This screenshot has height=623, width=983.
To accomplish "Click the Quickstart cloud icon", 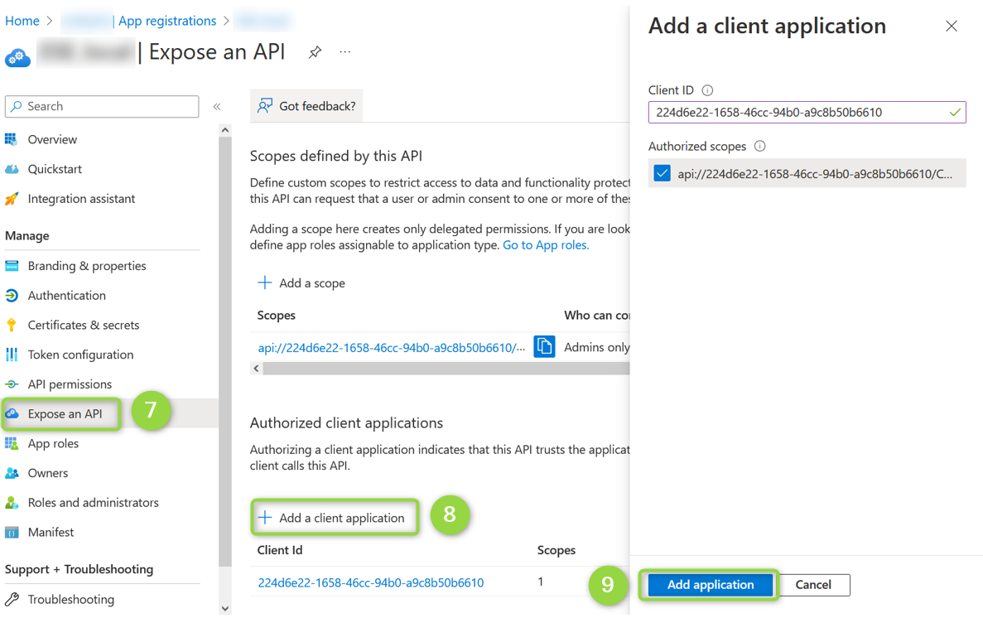I will pos(12,169).
